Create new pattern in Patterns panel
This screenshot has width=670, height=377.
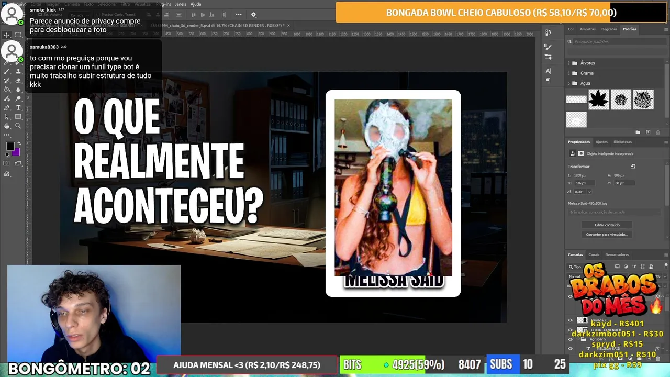point(648,132)
